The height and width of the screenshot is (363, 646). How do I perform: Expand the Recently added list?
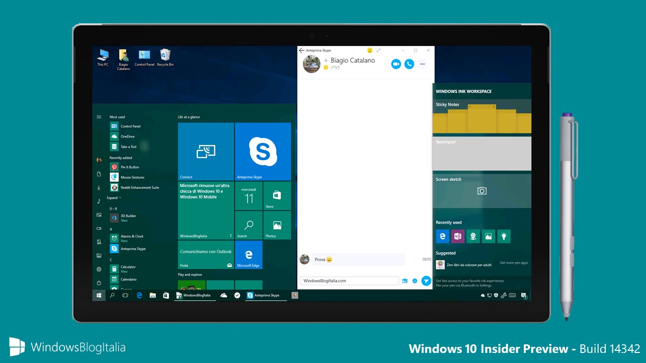[114, 198]
